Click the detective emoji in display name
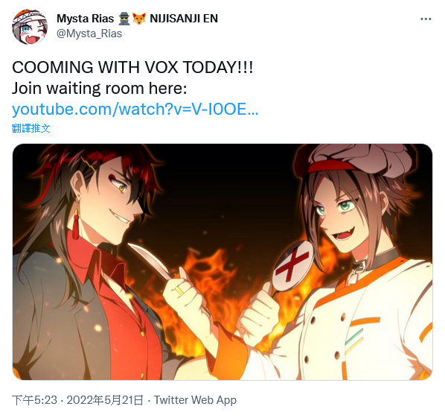The width and height of the screenshot is (445, 418). (124, 19)
